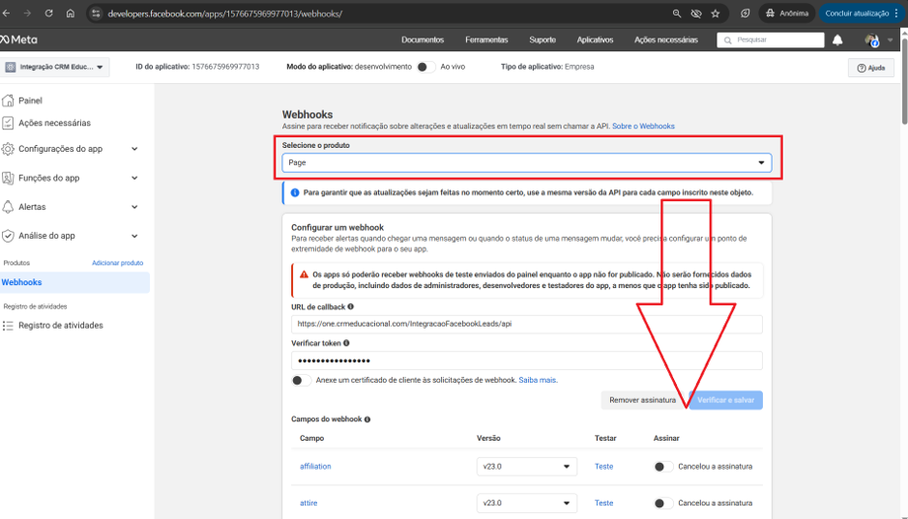This screenshot has height=519, width=908.
Task: Click the zoom magnifier icon in address bar
Action: (676, 14)
